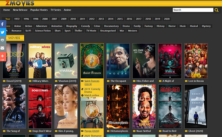The width and height of the screenshot is (222, 137).
Task: Select the Western genre
Action: [x=132, y=31]
